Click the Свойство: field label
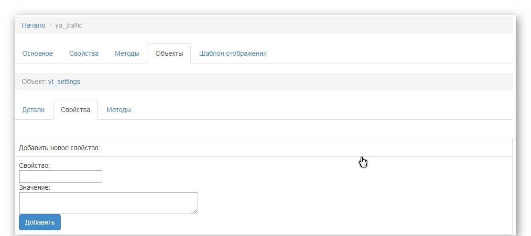531x236 pixels. 34,165
